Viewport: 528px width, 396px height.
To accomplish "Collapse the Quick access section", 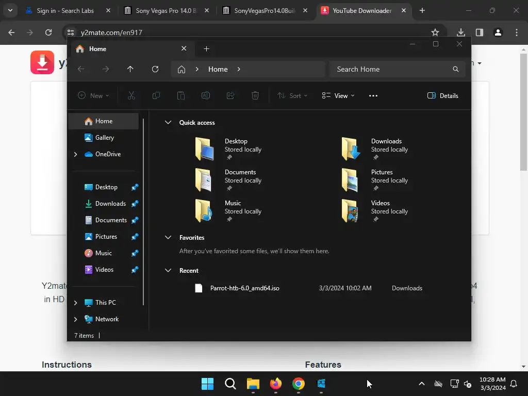I will point(168,123).
